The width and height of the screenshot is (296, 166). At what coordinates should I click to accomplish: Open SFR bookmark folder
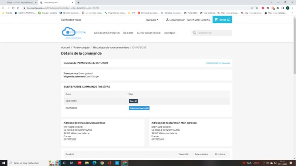click(x=132, y=13)
